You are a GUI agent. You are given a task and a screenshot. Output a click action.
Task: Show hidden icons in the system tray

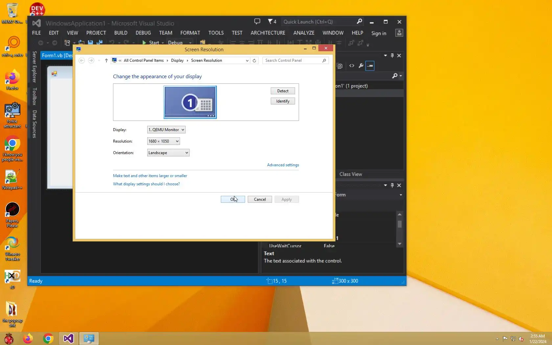click(497, 339)
